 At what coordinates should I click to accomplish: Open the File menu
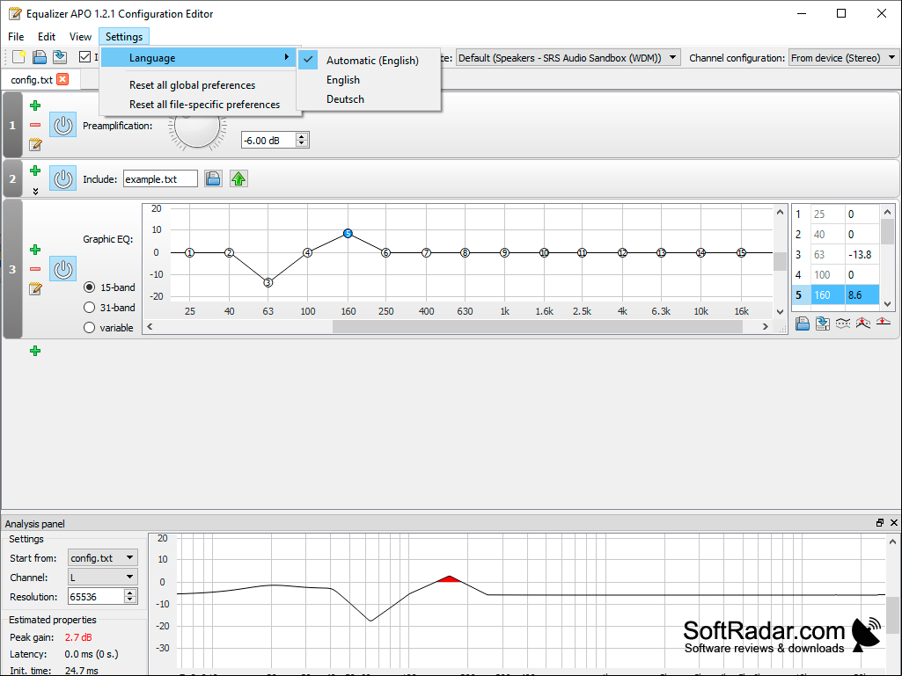pyautogui.click(x=16, y=36)
